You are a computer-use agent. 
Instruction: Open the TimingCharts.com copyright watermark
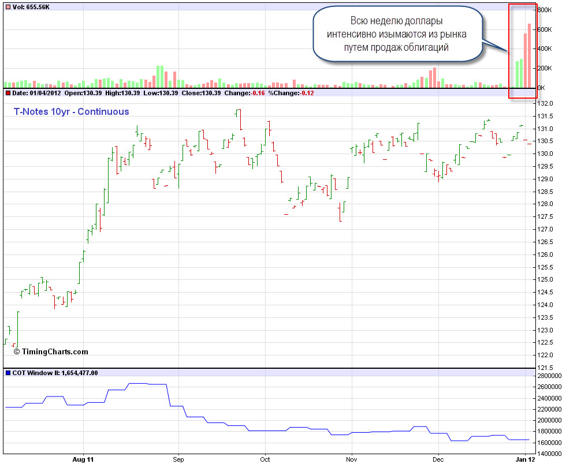(51, 351)
